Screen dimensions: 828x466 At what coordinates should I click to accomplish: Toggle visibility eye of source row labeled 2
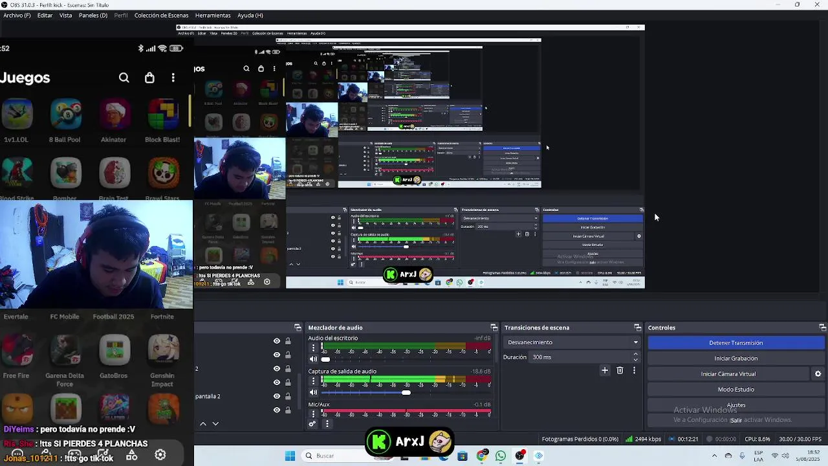point(277,368)
